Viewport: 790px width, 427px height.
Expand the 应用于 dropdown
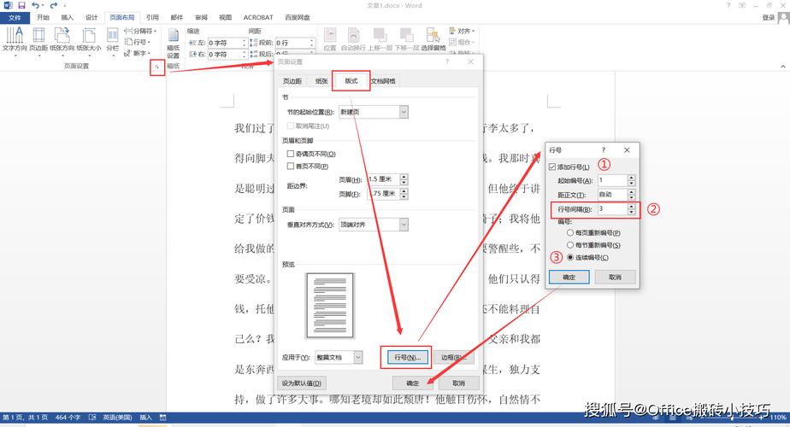coord(357,357)
